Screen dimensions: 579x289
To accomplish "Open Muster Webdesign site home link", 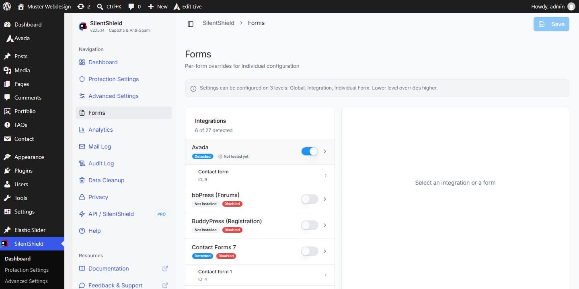I will [44, 6].
